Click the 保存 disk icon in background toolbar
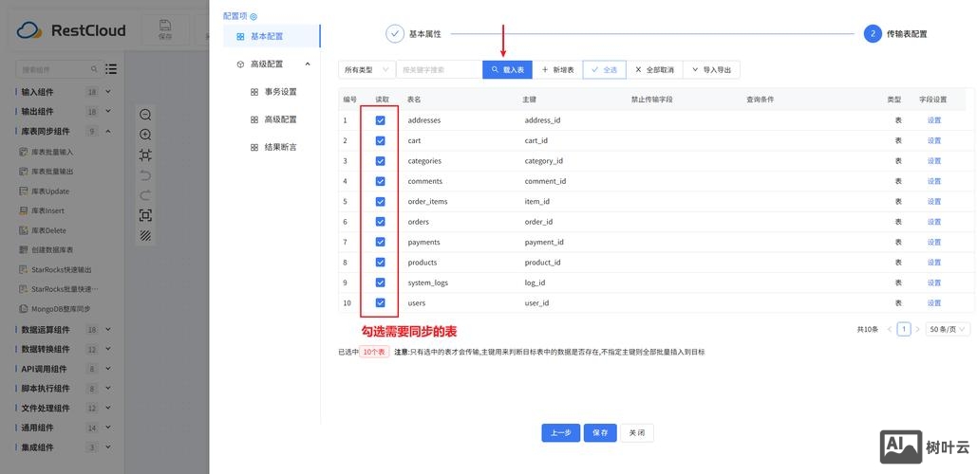This screenshot has height=474, width=977. (165, 25)
